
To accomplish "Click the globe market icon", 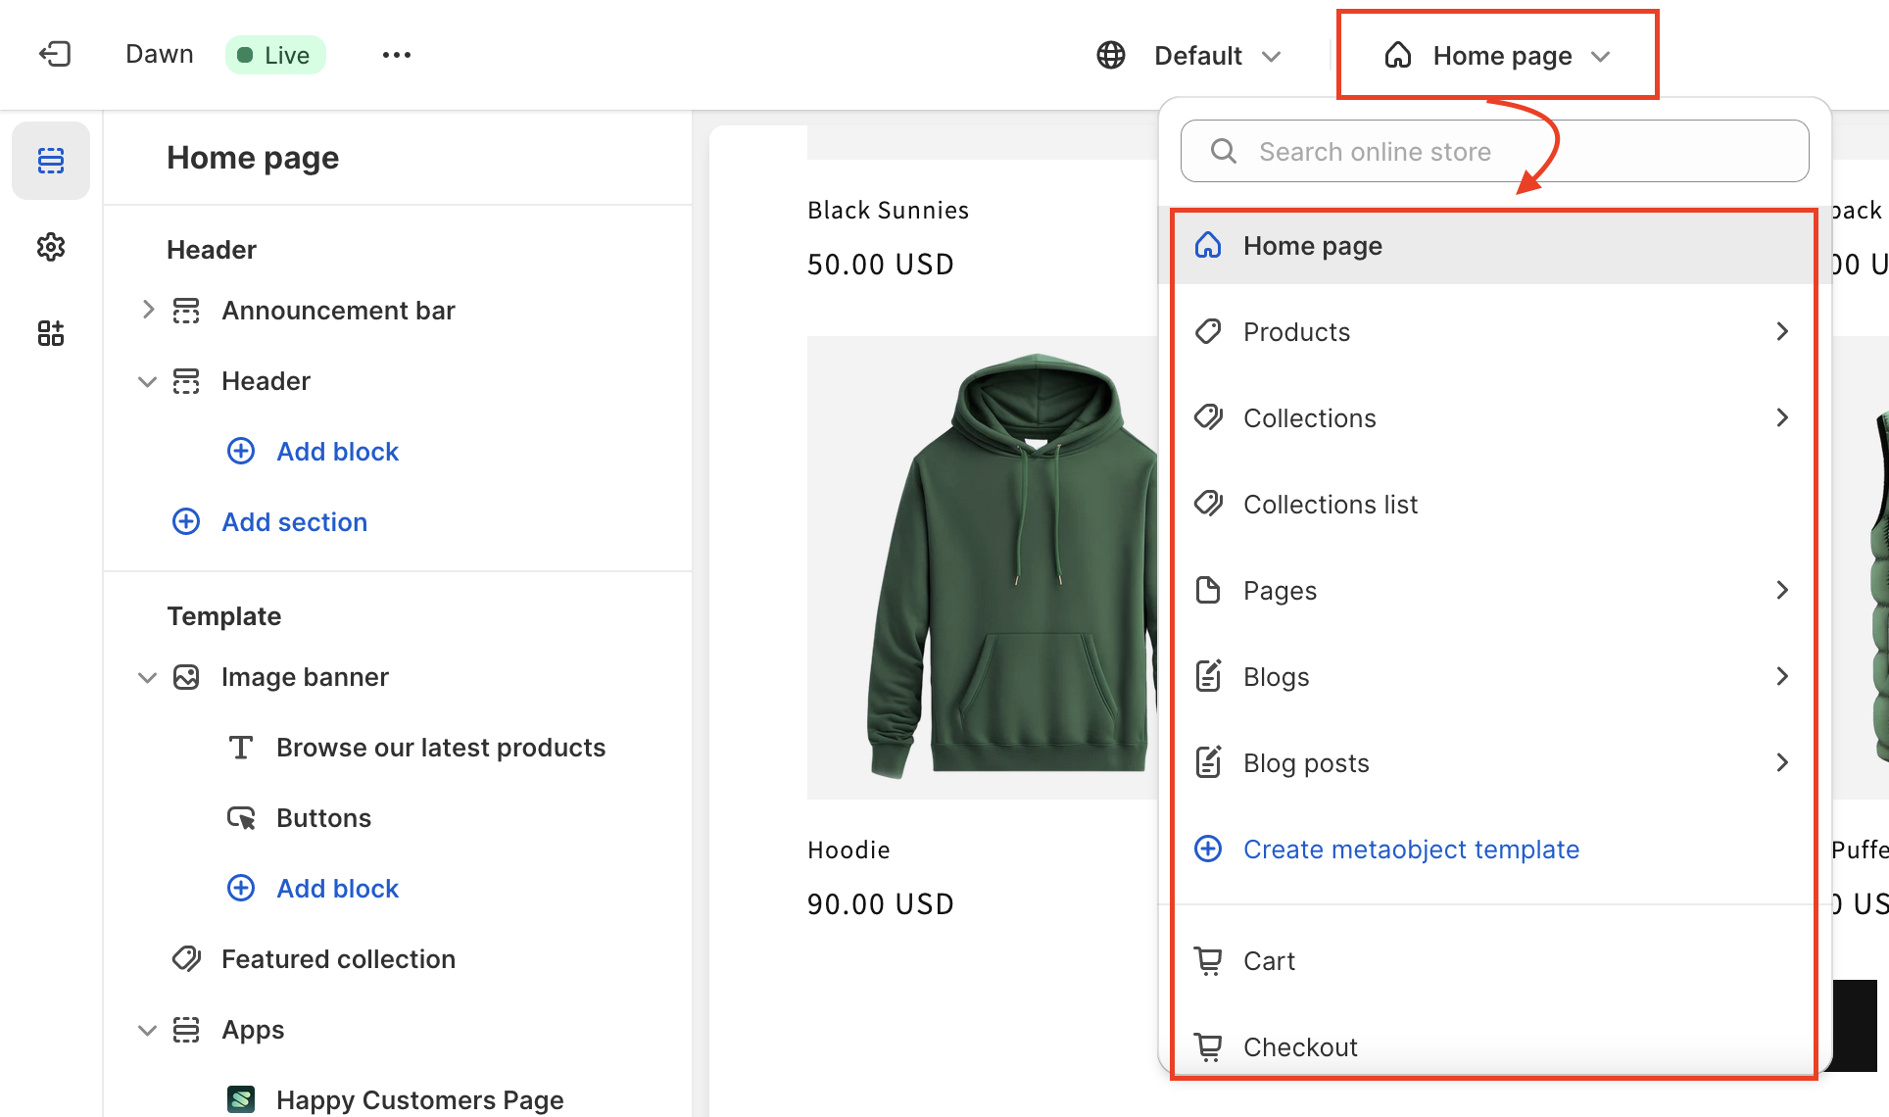I will (x=1111, y=55).
